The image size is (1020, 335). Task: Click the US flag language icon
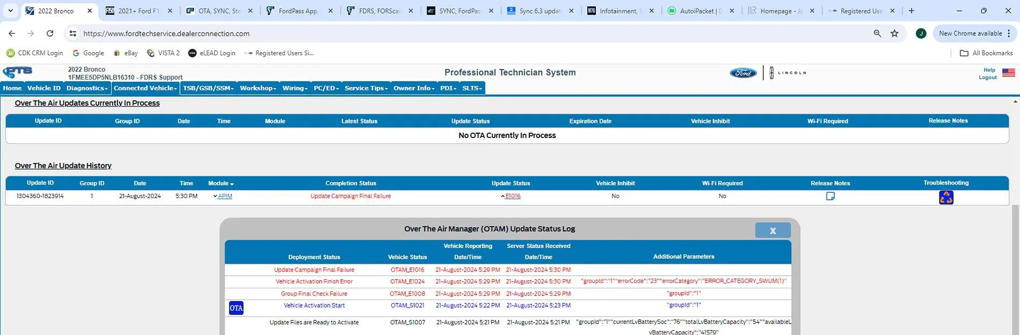pos(1008,73)
